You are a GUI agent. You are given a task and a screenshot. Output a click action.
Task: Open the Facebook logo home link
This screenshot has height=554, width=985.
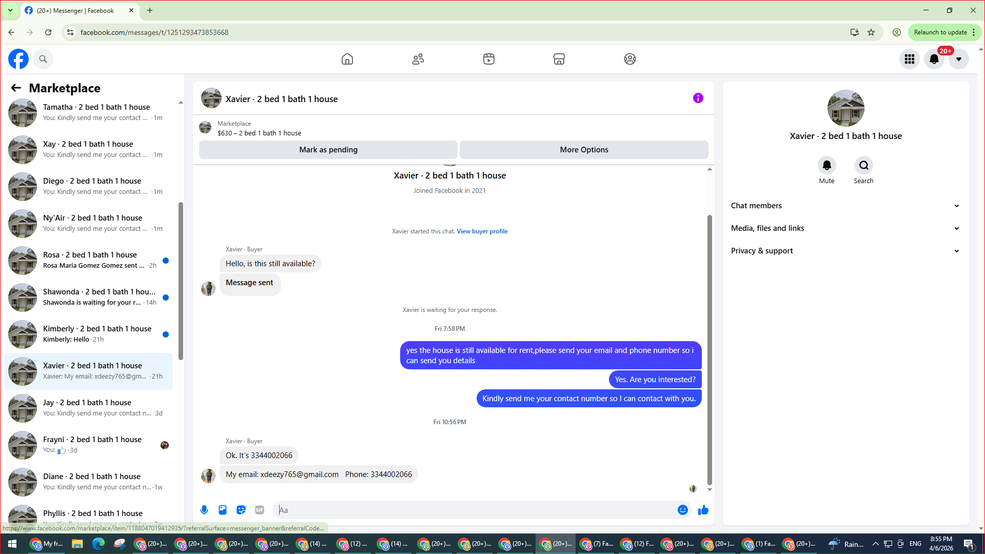click(18, 59)
